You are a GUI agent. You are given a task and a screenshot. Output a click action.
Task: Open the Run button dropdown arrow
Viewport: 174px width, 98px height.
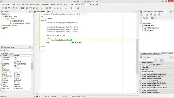(x=45, y=8)
